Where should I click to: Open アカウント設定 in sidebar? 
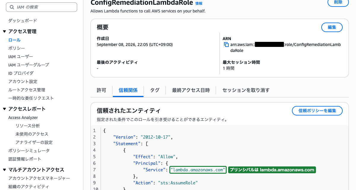(23, 81)
